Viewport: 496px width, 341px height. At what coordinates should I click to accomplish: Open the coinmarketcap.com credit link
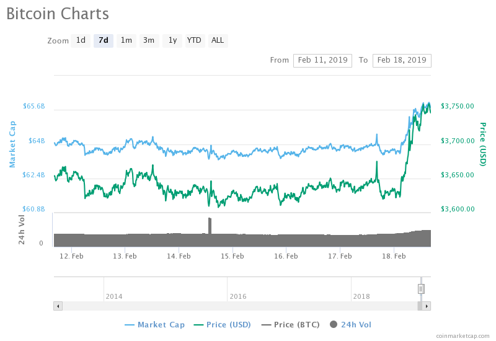pos(462,335)
